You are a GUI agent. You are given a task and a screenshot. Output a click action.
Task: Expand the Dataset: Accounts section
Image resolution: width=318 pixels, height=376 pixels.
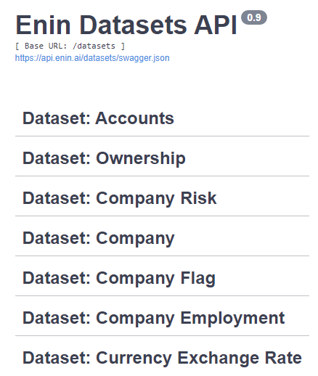162,118
